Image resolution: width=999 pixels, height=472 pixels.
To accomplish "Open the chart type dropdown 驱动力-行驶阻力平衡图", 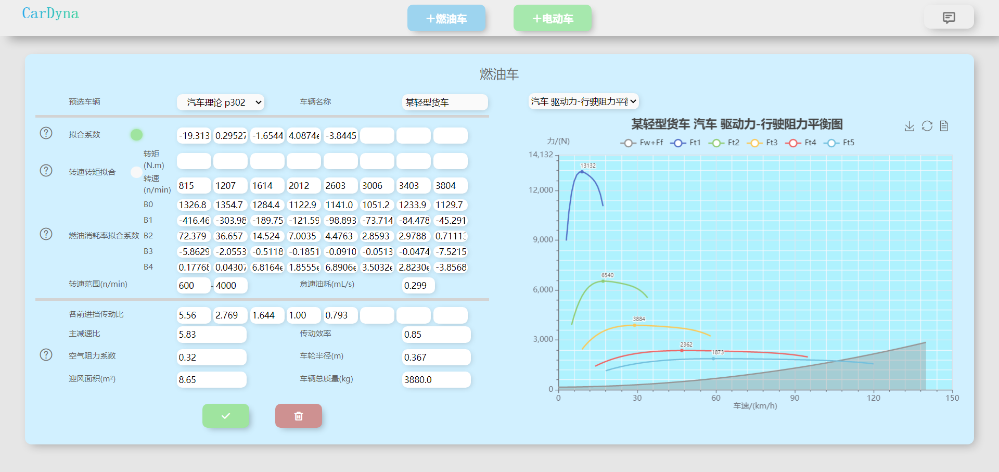I will coord(584,101).
